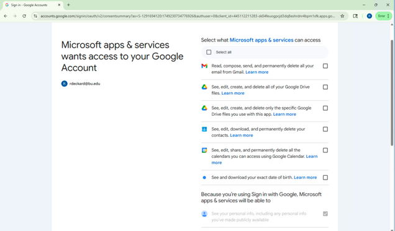Check the Google Calendar access checkbox

[325, 150]
